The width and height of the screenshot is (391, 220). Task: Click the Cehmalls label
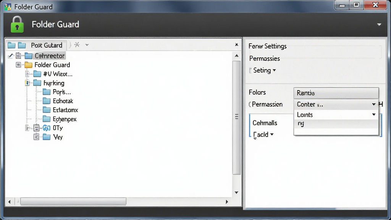265,123
